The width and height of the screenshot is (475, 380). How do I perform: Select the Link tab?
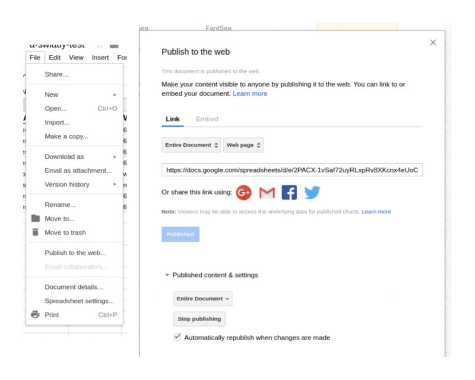coord(172,119)
